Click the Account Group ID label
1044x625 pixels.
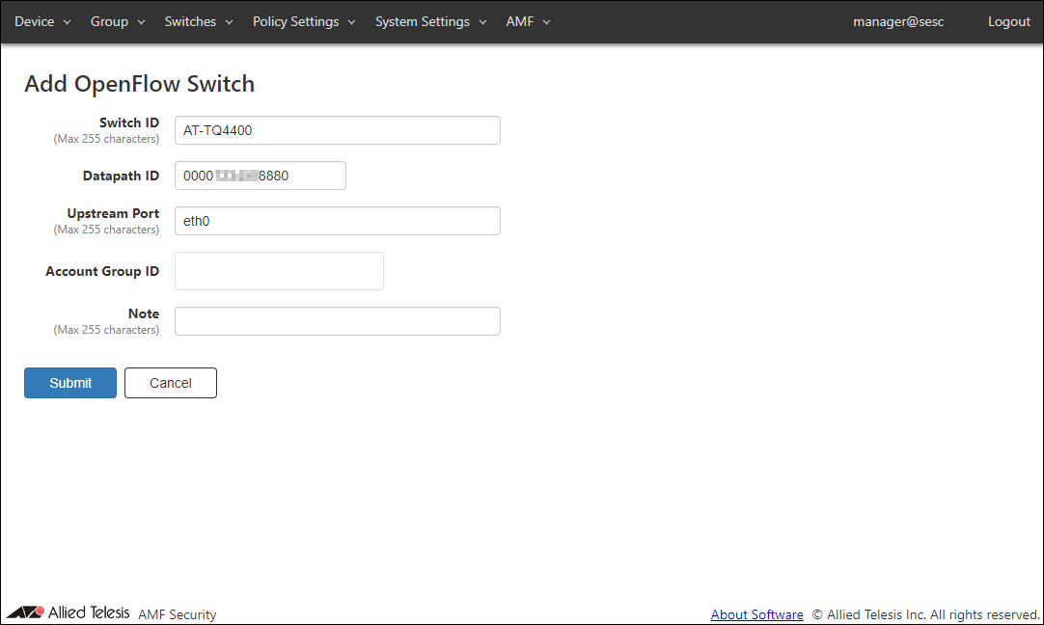point(102,272)
